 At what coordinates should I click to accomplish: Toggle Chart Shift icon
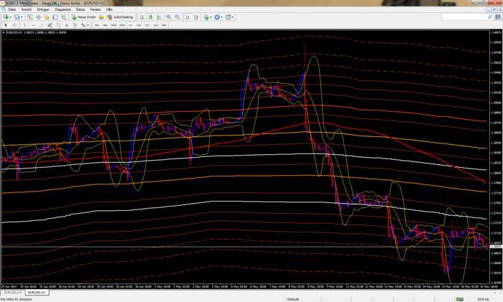[196, 17]
